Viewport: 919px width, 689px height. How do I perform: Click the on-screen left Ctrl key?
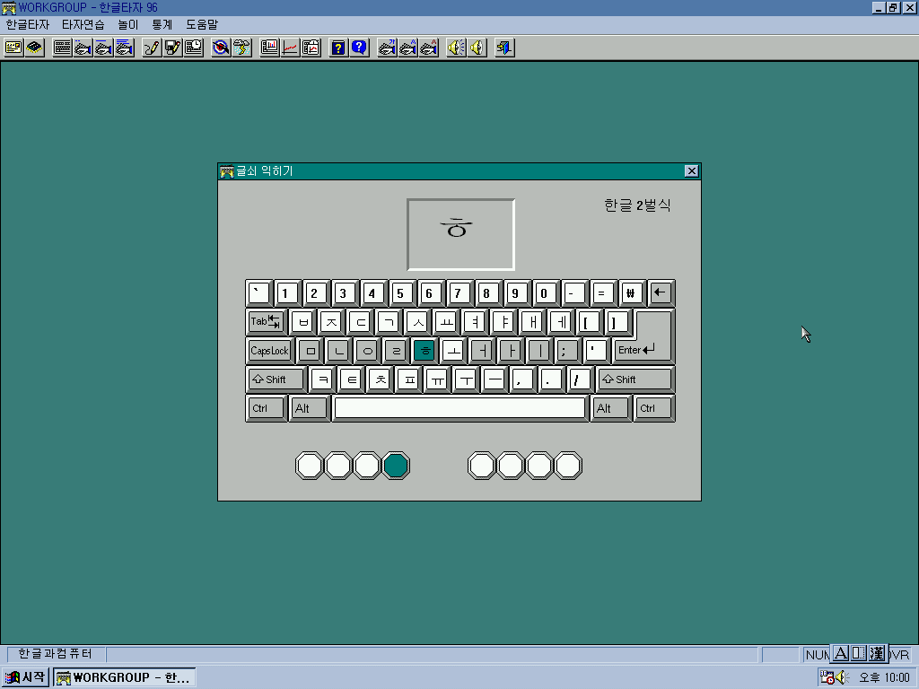pyautogui.click(x=266, y=408)
